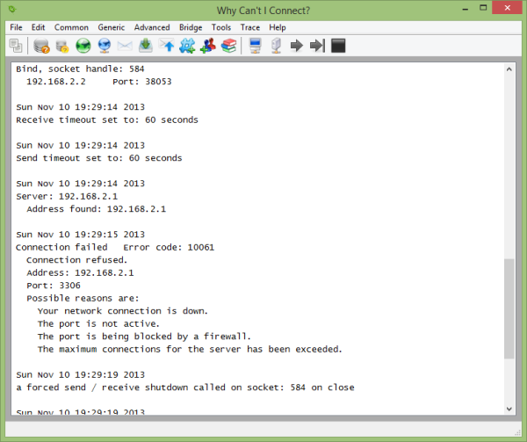This screenshot has height=442, width=527.
Task: Click the copy pages toolbar icon
Action: tap(16, 46)
